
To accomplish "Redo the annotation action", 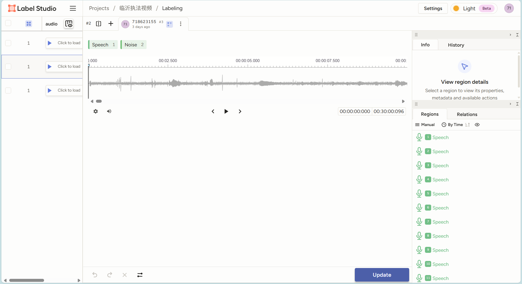I will pyautogui.click(x=110, y=275).
